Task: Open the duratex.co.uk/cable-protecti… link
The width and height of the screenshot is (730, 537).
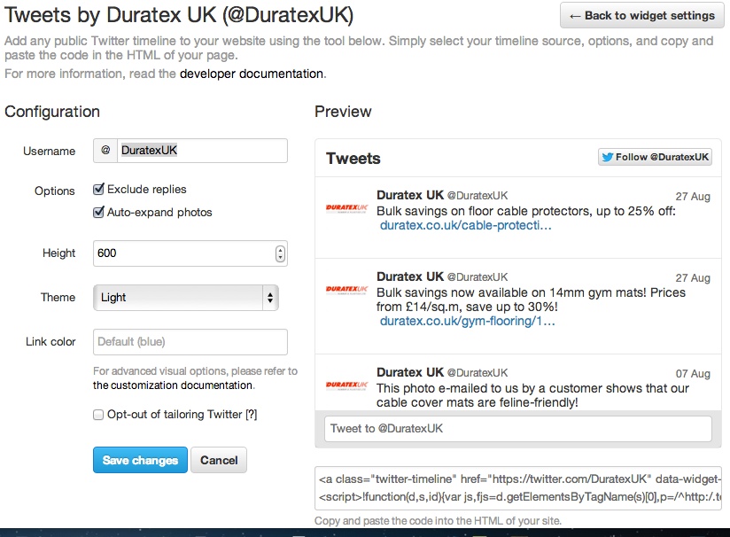Action: tap(466, 225)
